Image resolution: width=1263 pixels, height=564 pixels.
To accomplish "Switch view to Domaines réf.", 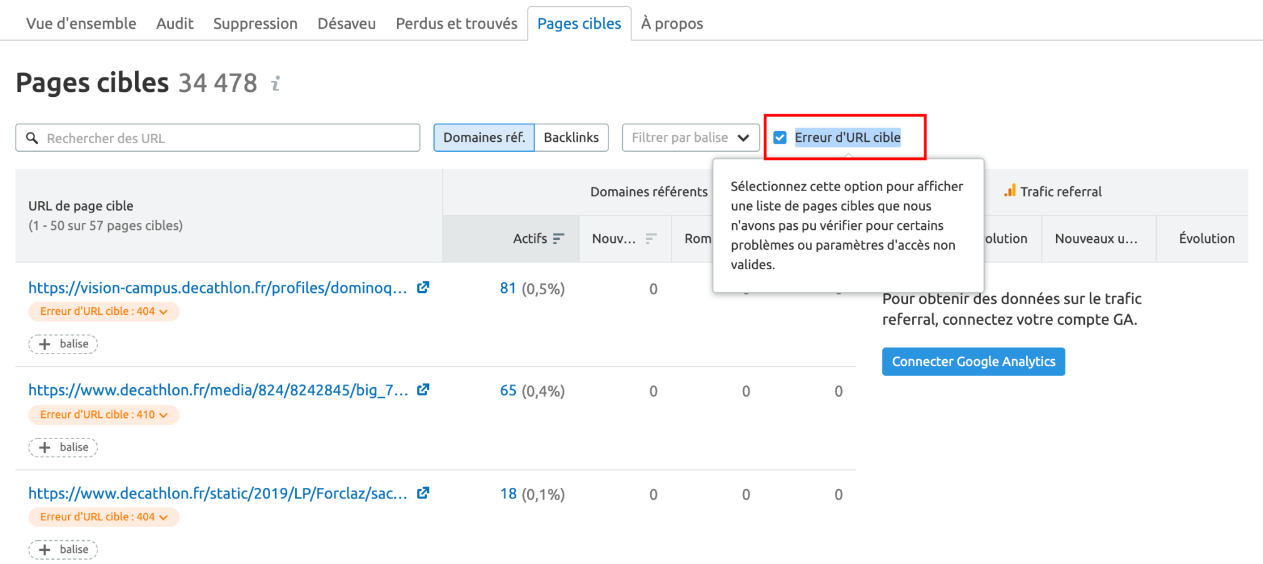I will (484, 137).
